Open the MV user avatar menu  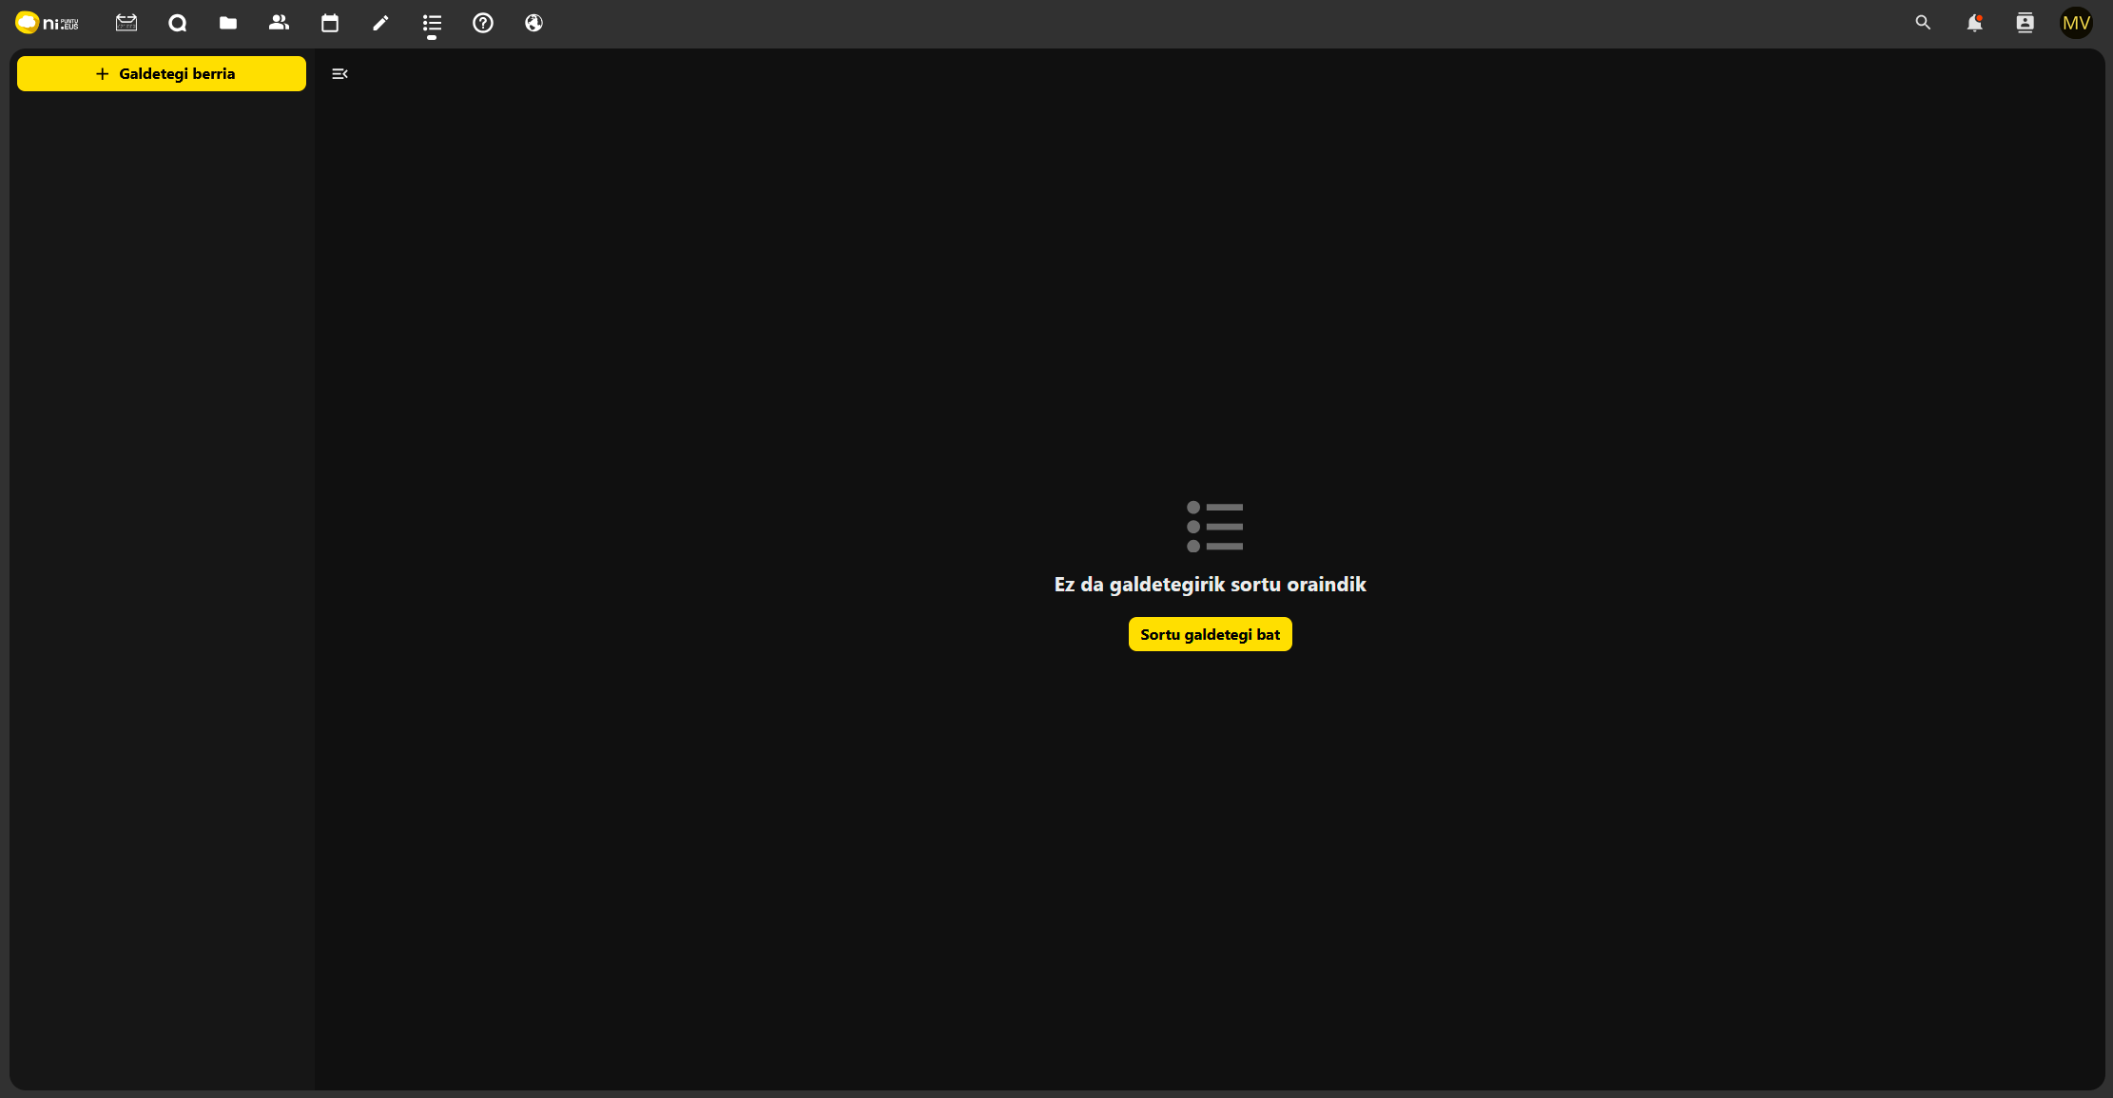coord(2076,23)
